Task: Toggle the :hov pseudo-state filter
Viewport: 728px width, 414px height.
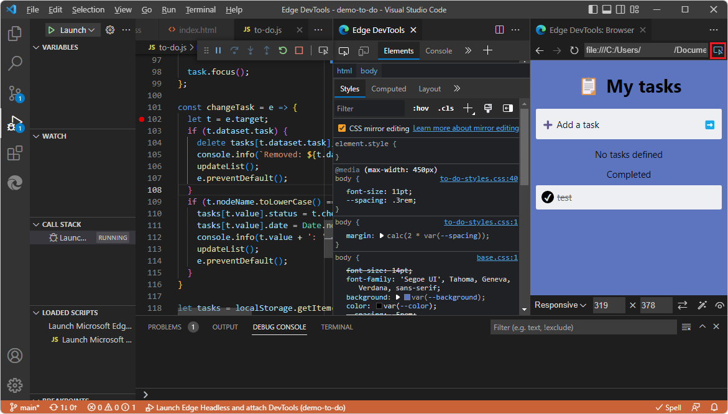Action: (420, 108)
